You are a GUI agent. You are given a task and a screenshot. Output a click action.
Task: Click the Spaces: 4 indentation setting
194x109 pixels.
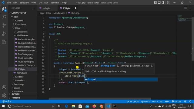145,102
